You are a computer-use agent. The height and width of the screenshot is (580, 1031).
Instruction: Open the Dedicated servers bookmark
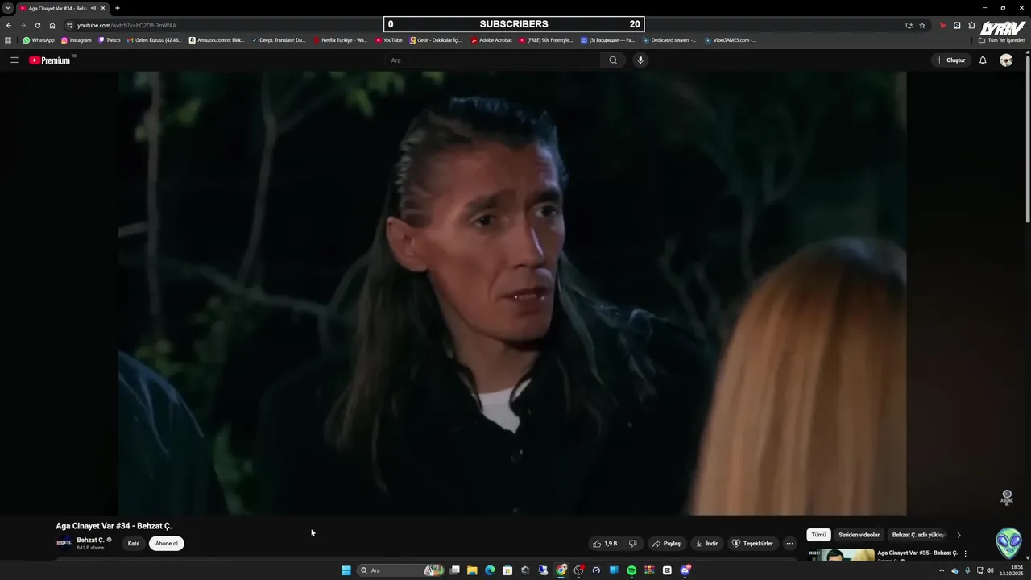[x=669, y=40]
